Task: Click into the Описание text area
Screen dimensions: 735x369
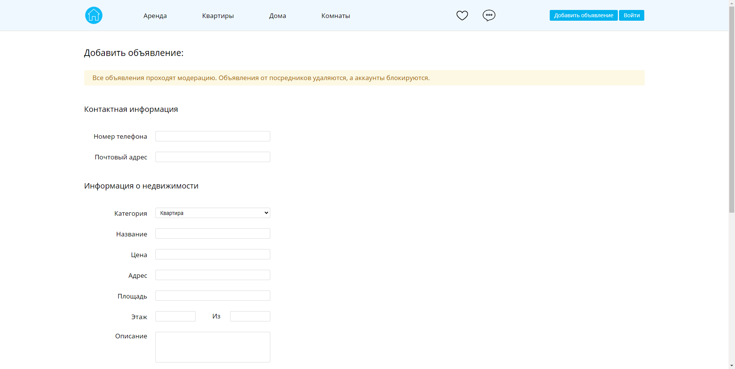Action: [213, 347]
